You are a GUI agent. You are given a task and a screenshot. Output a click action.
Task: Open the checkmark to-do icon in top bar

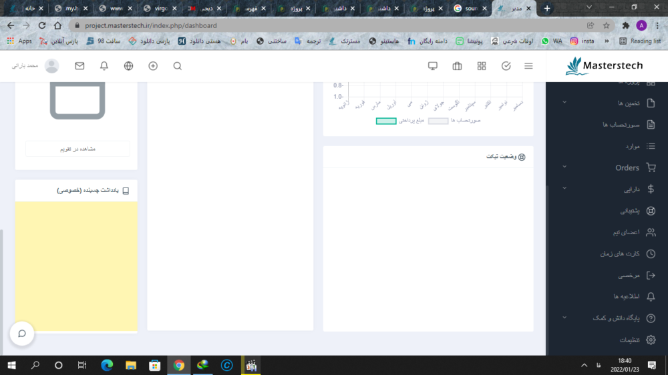tap(506, 66)
